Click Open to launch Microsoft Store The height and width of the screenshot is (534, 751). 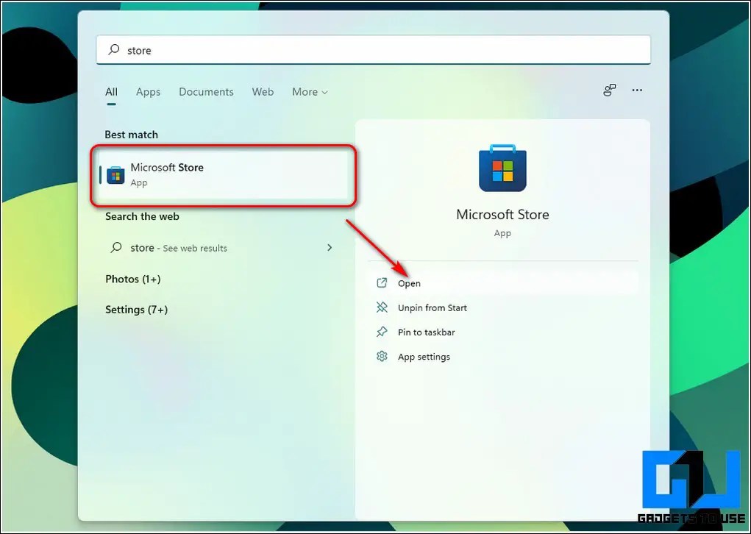[505, 283]
